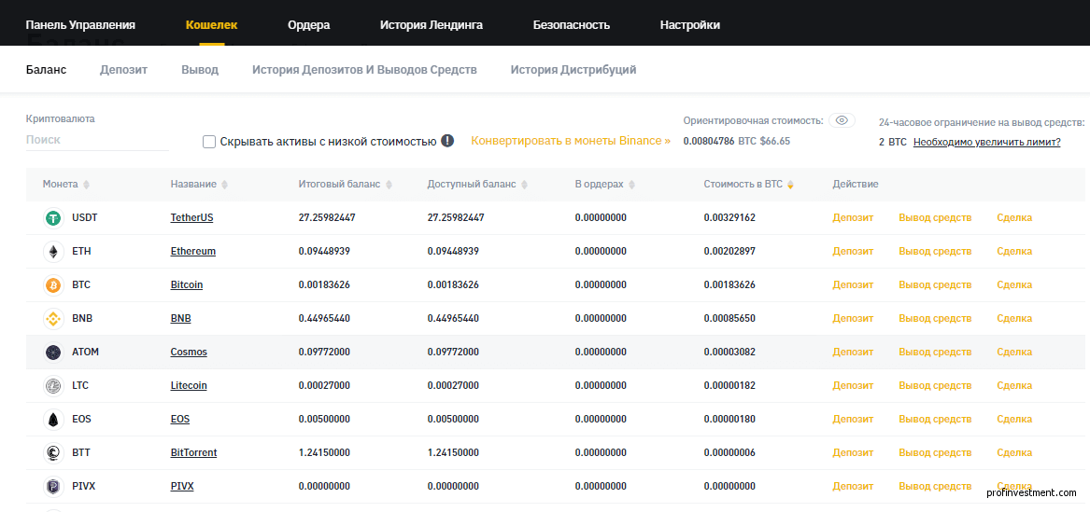Click Депозит in the BTT row
This screenshot has height=512, width=1090.
coord(853,452)
